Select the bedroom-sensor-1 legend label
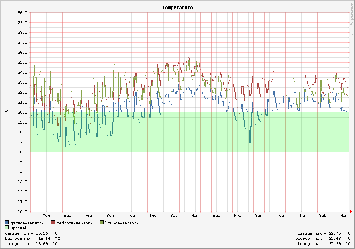Viewport: 355px width, 249px height. click(x=76, y=223)
